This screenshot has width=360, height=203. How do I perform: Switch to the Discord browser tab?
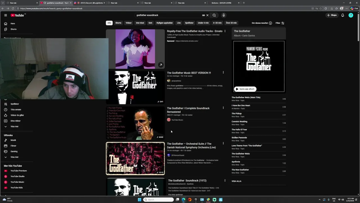click(89, 3)
